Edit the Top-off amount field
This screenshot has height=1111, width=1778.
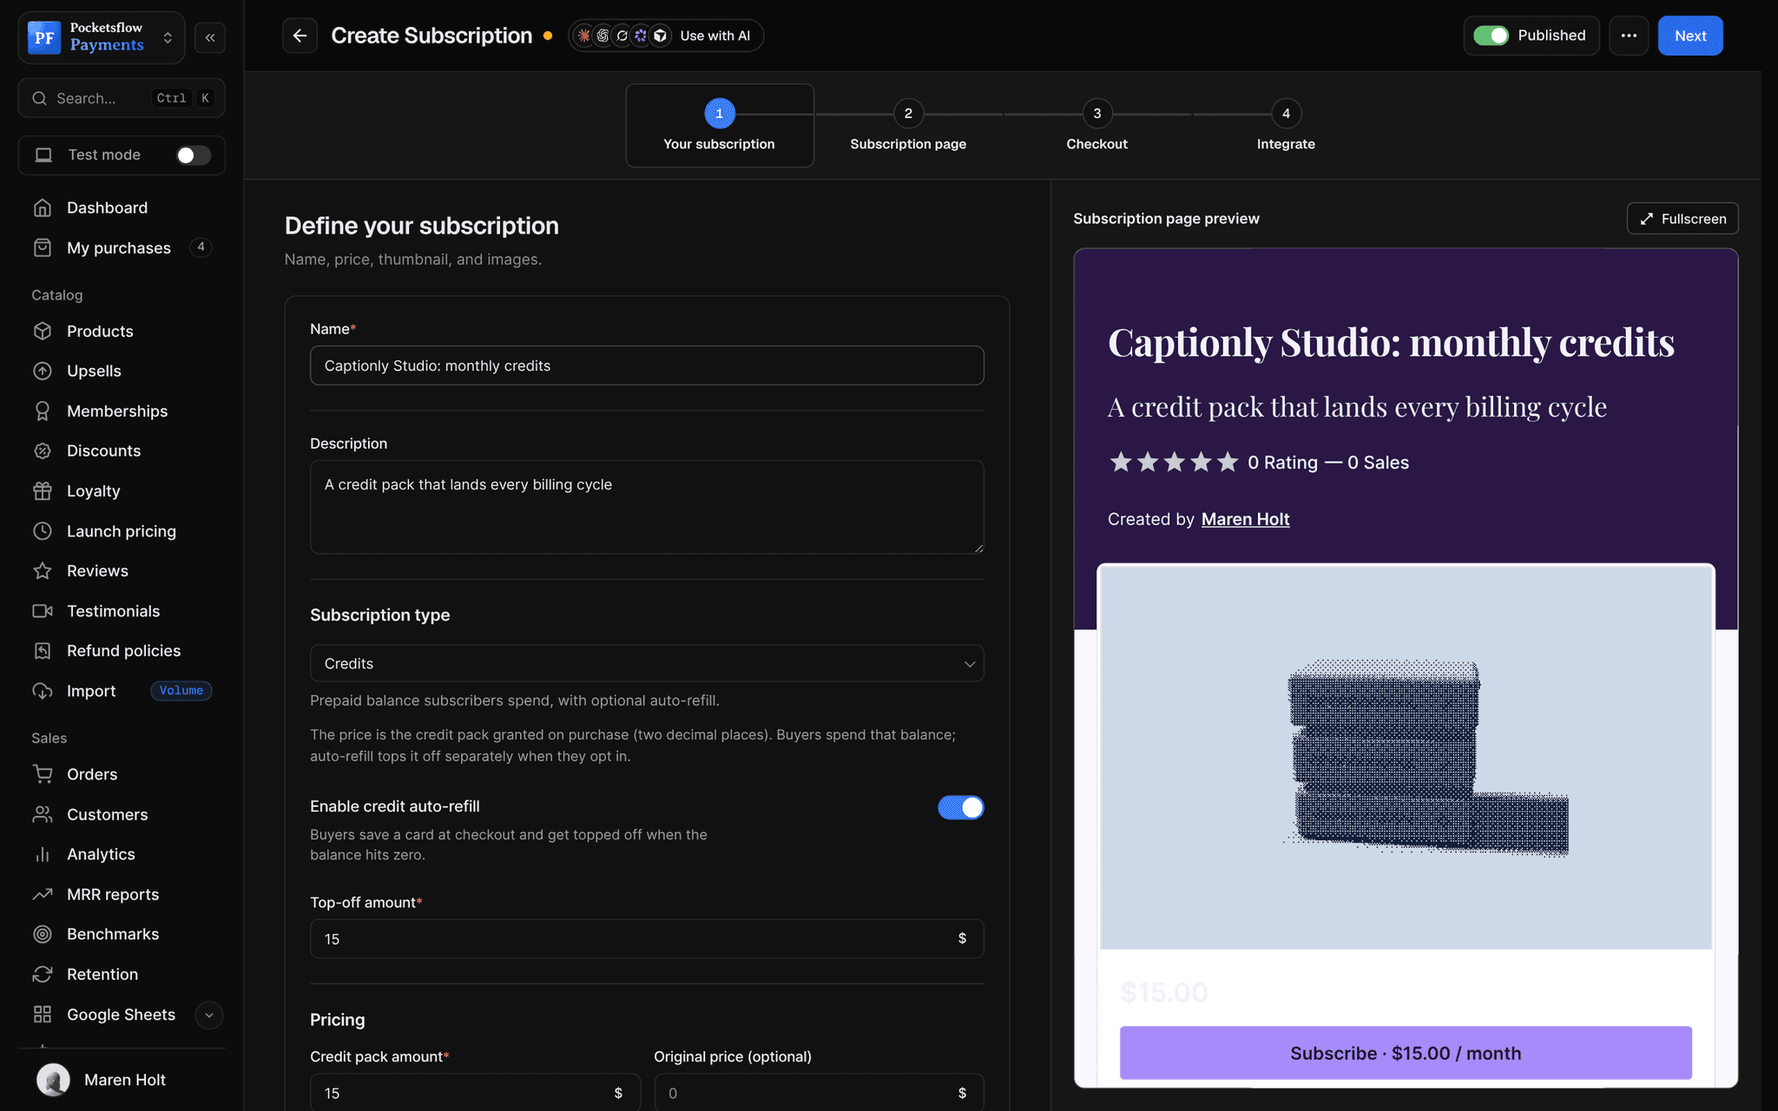647,938
